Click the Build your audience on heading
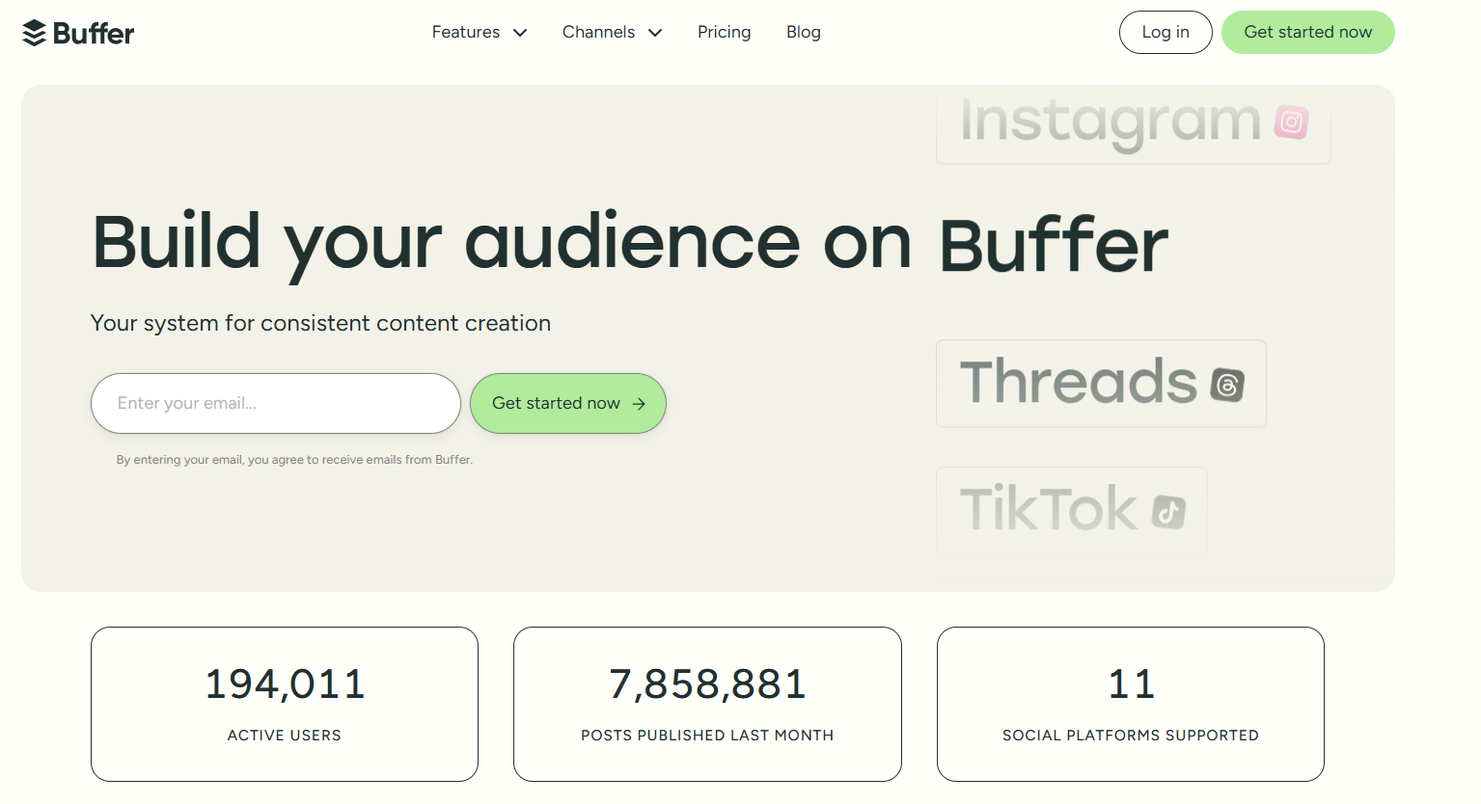 [x=502, y=244]
